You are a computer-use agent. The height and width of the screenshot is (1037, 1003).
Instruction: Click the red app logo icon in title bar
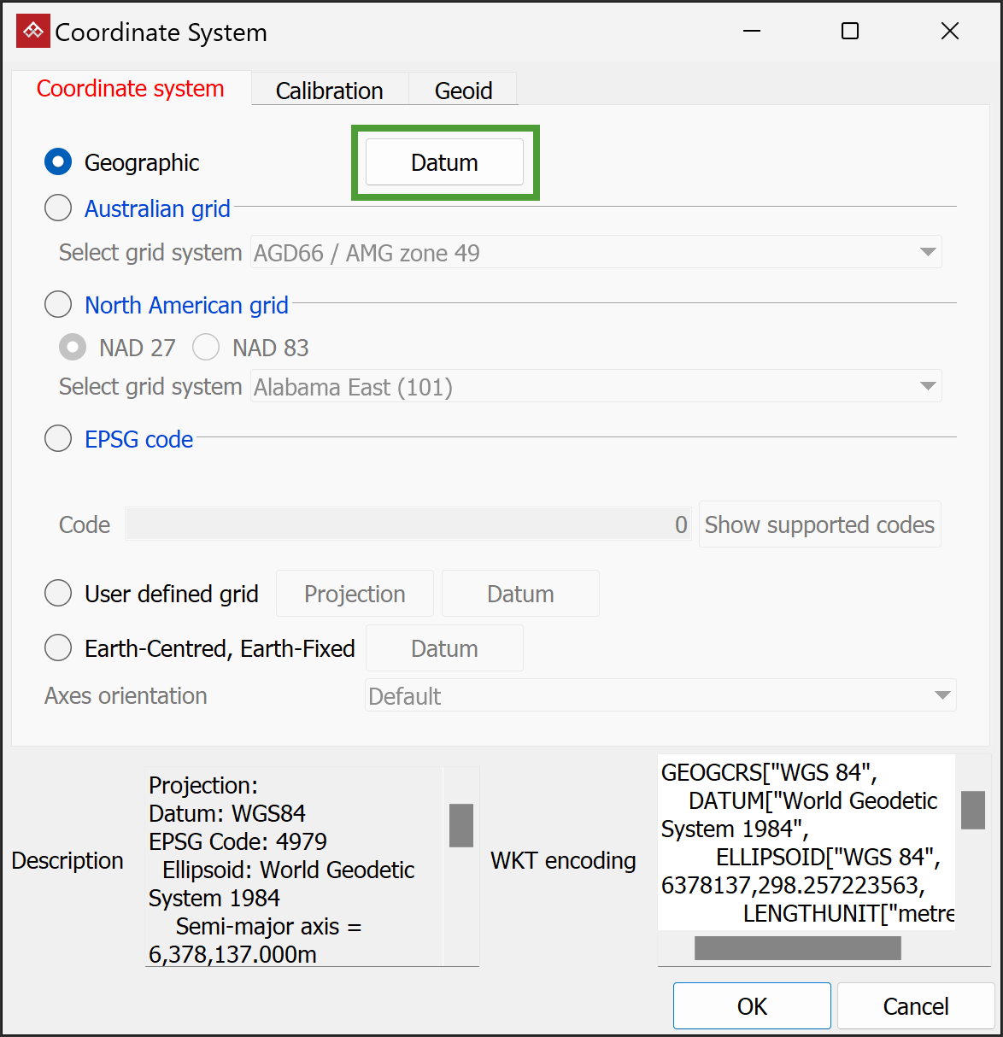tap(33, 32)
